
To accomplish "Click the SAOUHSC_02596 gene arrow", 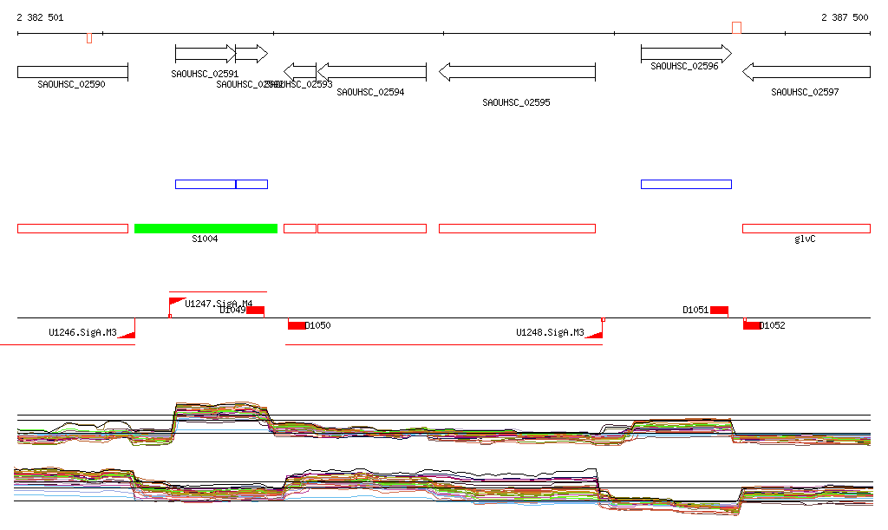I will [687, 54].
